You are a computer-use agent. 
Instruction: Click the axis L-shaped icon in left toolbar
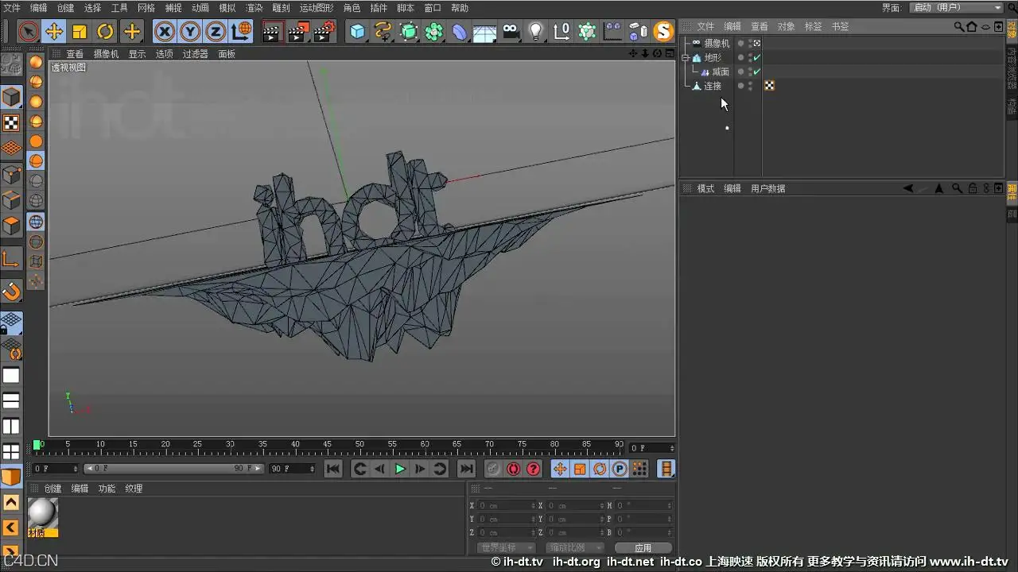[x=11, y=258]
